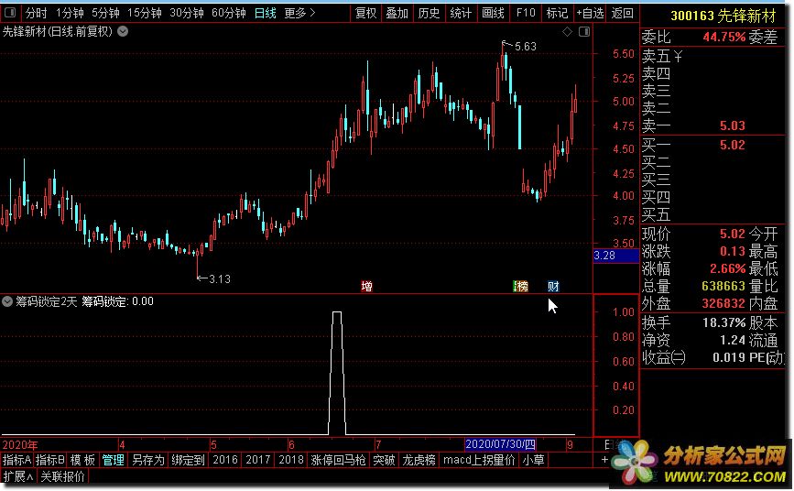Select the 1分钟 period

pyautogui.click(x=70, y=13)
